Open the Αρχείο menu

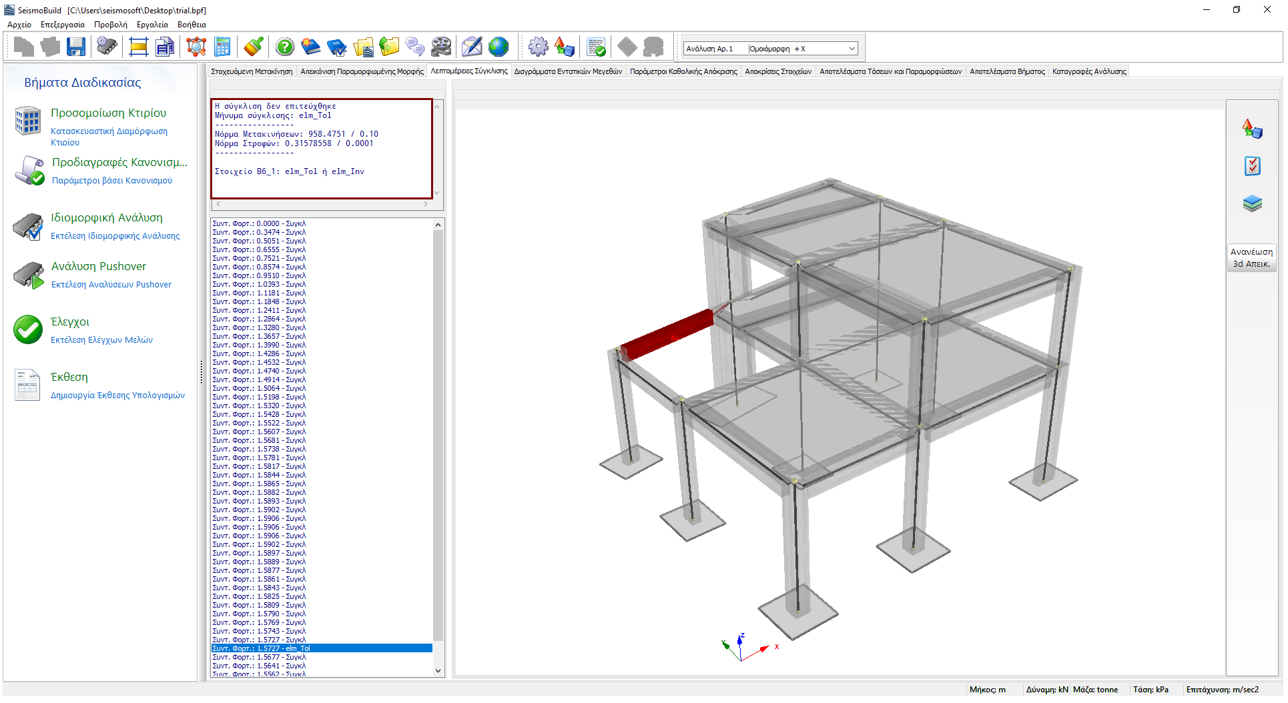pyautogui.click(x=19, y=25)
